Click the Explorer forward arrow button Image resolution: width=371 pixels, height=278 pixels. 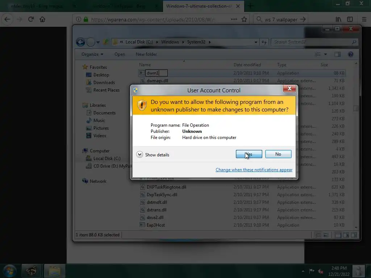(x=91, y=42)
